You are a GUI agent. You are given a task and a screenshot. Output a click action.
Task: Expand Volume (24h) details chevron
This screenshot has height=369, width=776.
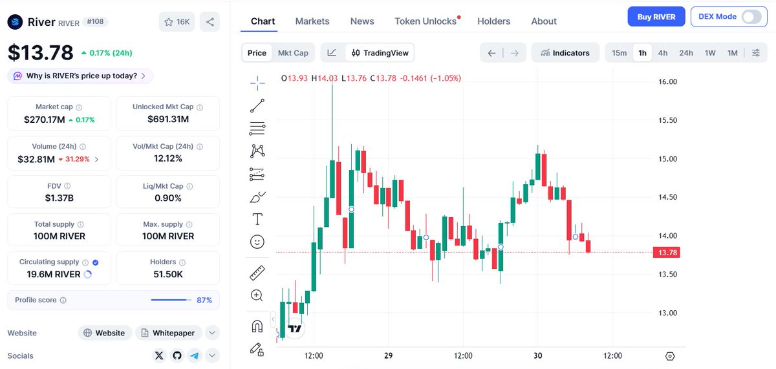[97, 160]
